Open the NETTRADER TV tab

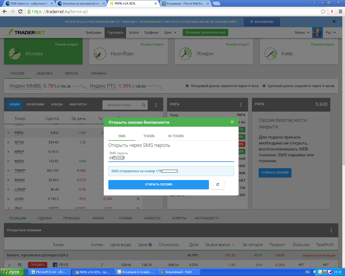(207, 218)
